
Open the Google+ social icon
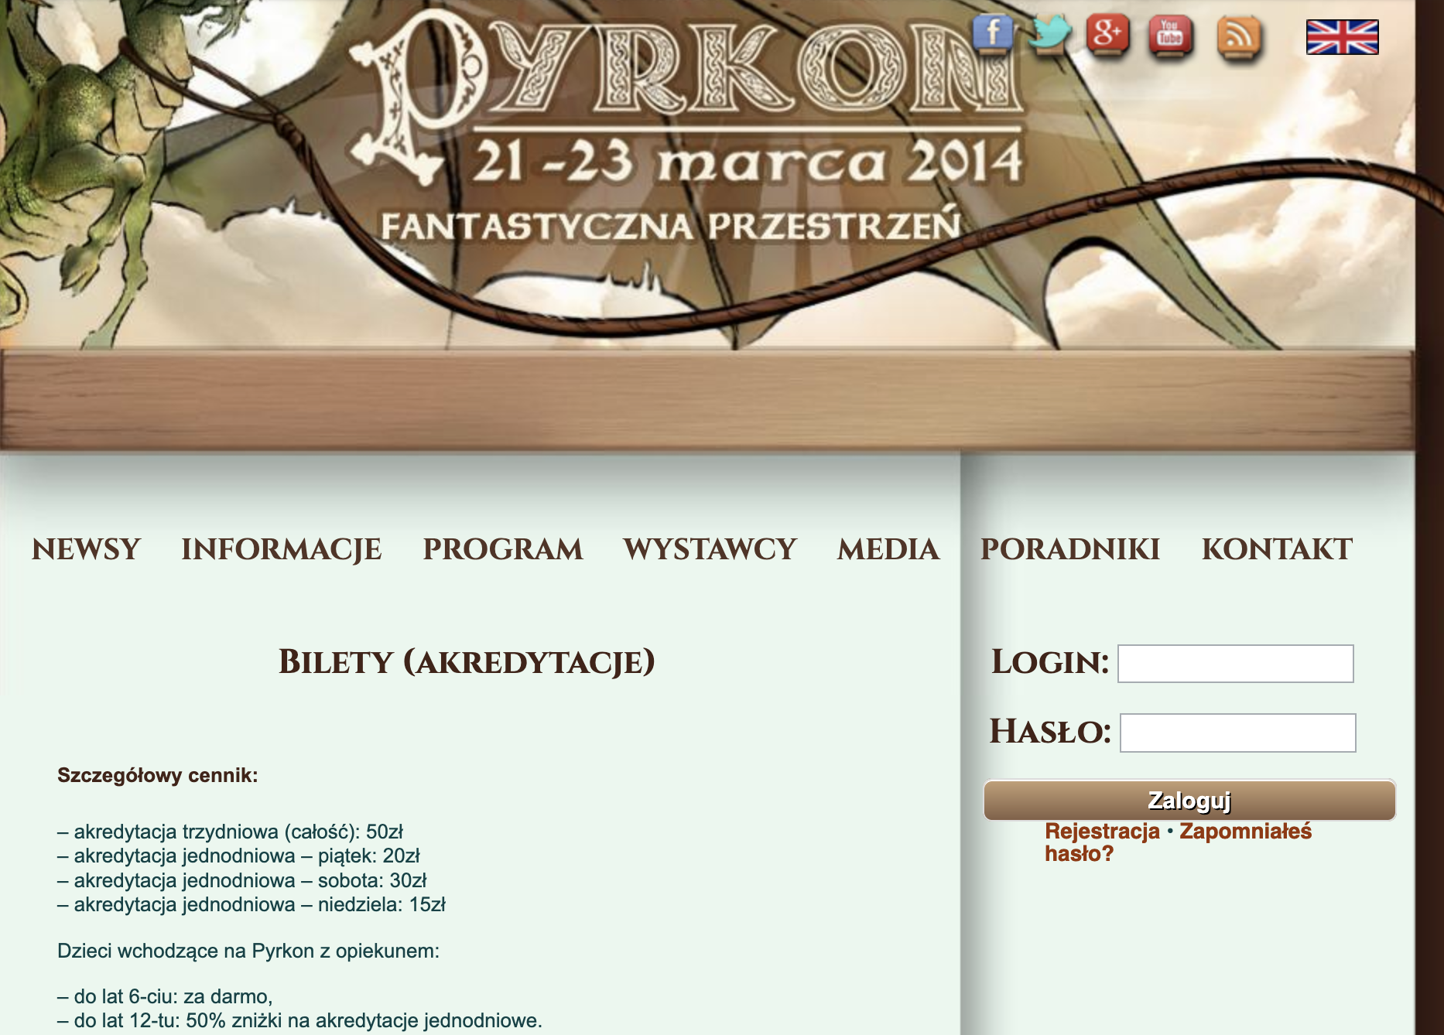(1107, 36)
